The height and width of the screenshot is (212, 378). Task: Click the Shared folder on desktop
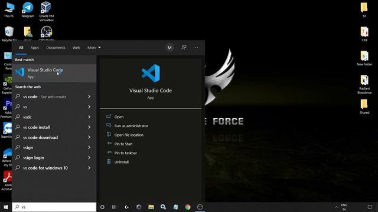[364, 107]
